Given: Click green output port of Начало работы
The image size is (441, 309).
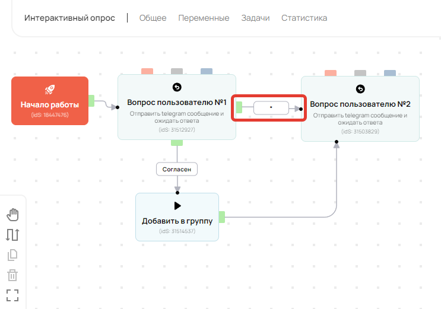Looking at the screenshot, I should pos(91,101).
